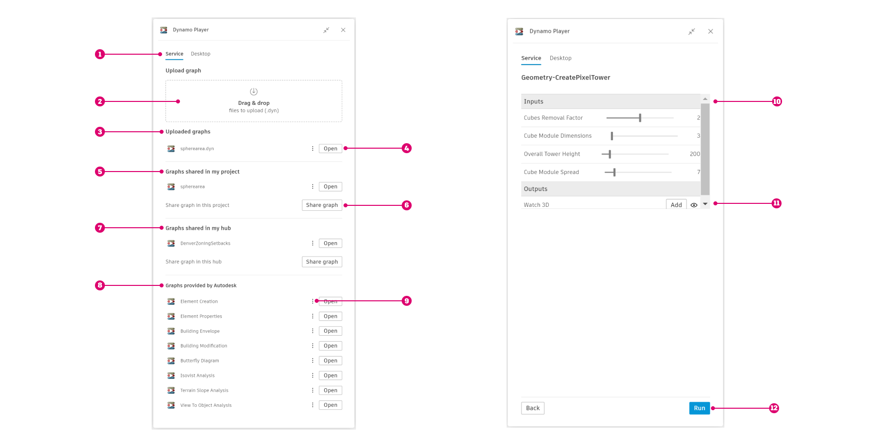Open the spherearea.dyn uploaded graph
Viewport: 877px width, 447px height.
point(331,149)
